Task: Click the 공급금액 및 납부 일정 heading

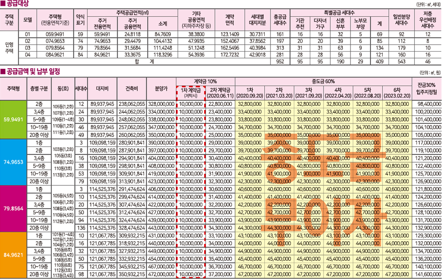Action: pos(30,72)
